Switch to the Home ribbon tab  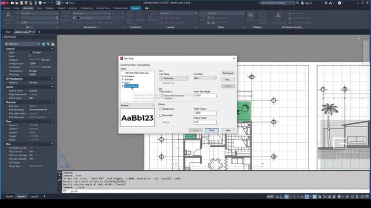click(x=6, y=8)
